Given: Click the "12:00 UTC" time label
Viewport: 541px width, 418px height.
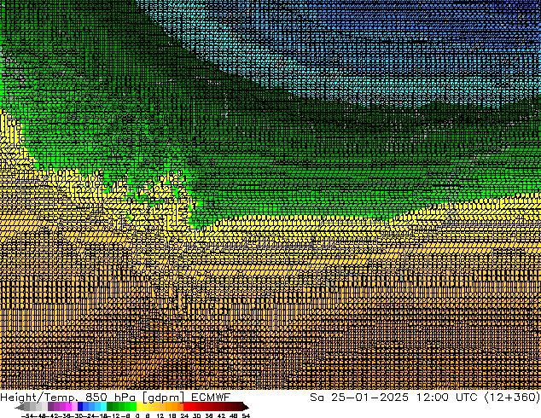Looking at the screenshot, I should coord(446,397).
